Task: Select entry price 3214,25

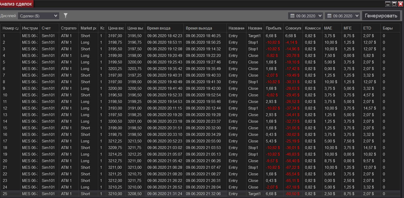Action: point(115,154)
